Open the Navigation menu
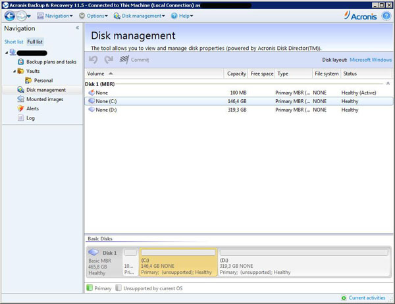 [55, 16]
